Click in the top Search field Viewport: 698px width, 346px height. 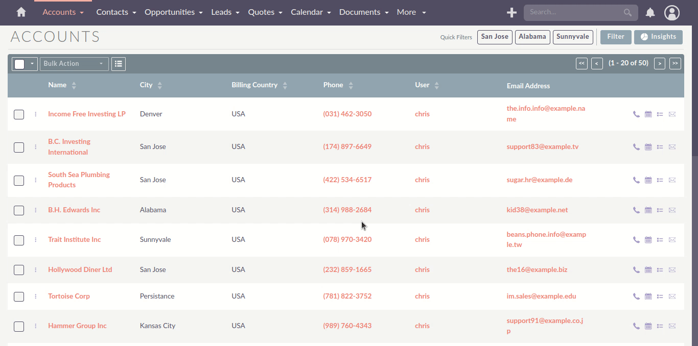click(x=575, y=12)
